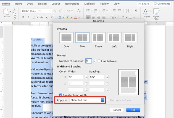This screenshot has width=174, height=118.
Task: Switch to the Insert tab
Action: pos(18,4)
